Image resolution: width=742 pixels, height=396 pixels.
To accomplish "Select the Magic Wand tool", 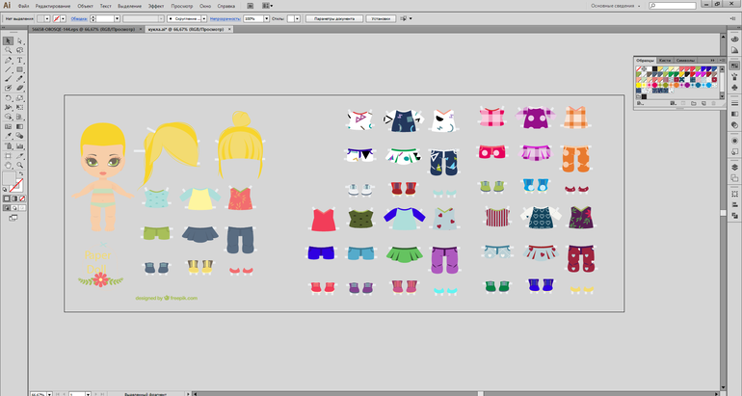I will tap(8, 51).
